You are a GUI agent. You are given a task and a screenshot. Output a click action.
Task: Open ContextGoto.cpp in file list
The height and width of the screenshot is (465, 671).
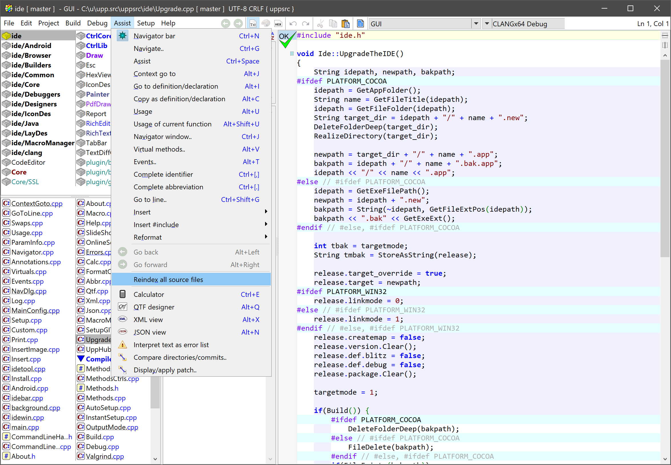(37, 203)
